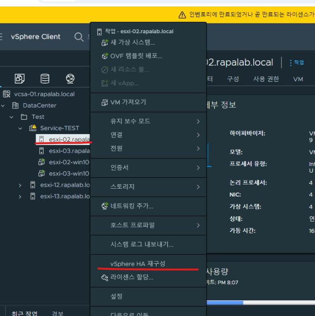Click the 하이퍼바이저 label
The height and width of the screenshot is (316, 315).
(x=248, y=133)
